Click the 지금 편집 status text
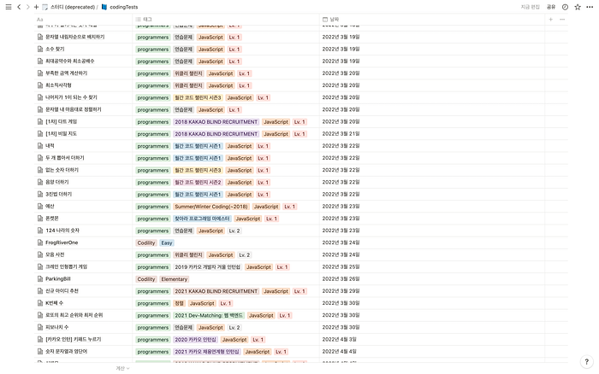This screenshot has width=599, height=374. click(x=531, y=7)
